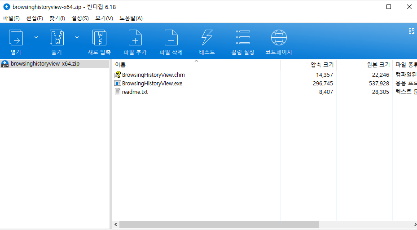This screenshot has height=230, width=417.
Task: Run the archive Test (테스트) lightning icon
Action: point(207,38)
